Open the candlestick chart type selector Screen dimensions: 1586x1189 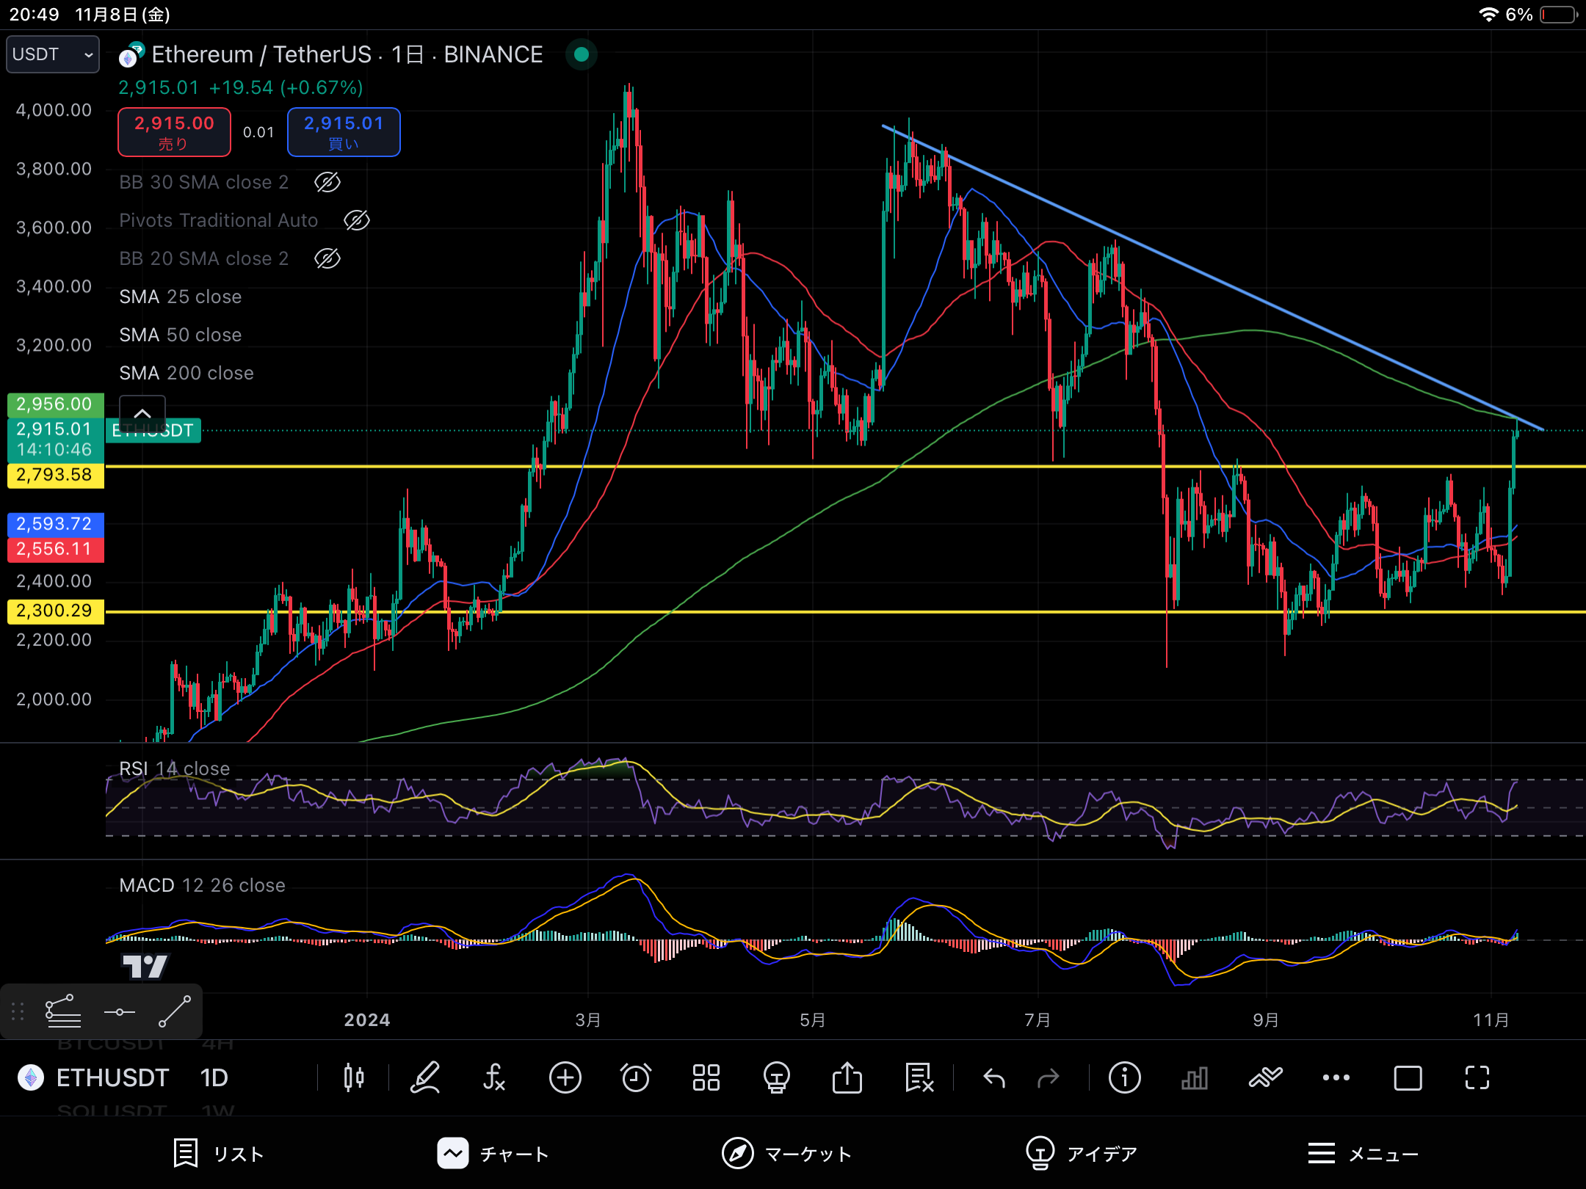[x=353, y=1077]
